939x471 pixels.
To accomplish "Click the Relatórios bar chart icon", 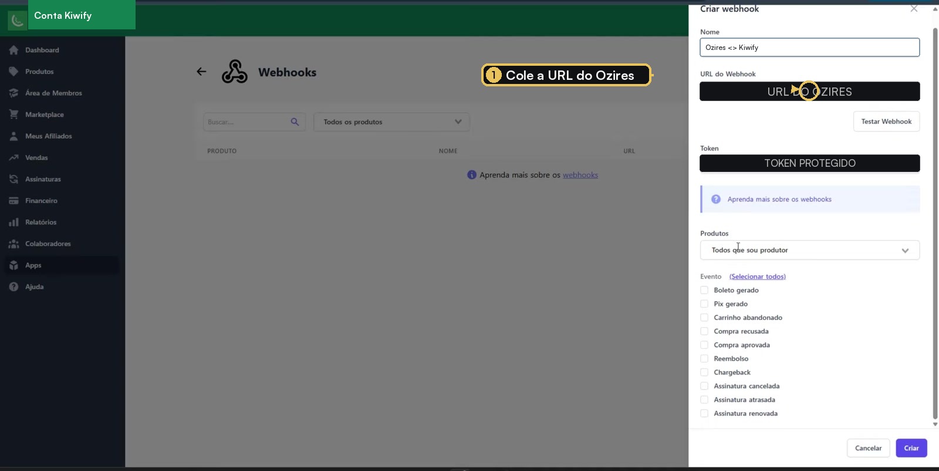I will (x=13, y=222).
